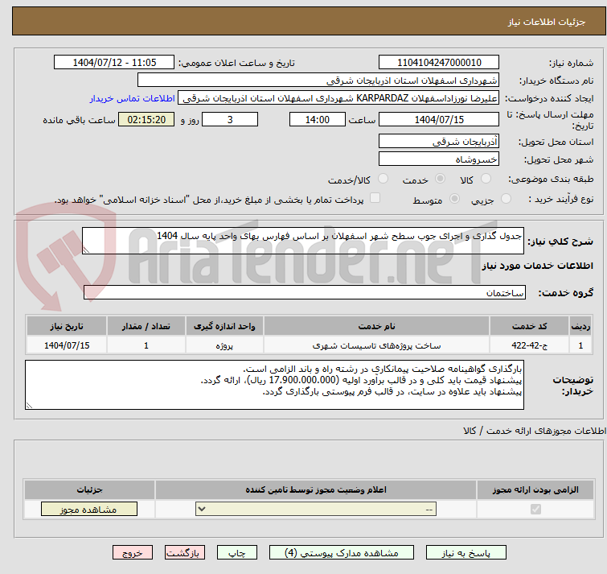Click the resize grip of buyer notes area
607x574 pixels.
coord(29,406)
